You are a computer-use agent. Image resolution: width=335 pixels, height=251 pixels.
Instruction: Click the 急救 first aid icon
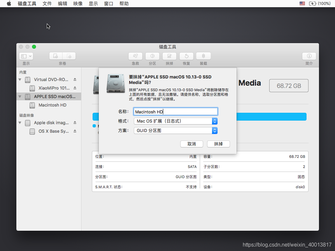click(x=135, y=56)
